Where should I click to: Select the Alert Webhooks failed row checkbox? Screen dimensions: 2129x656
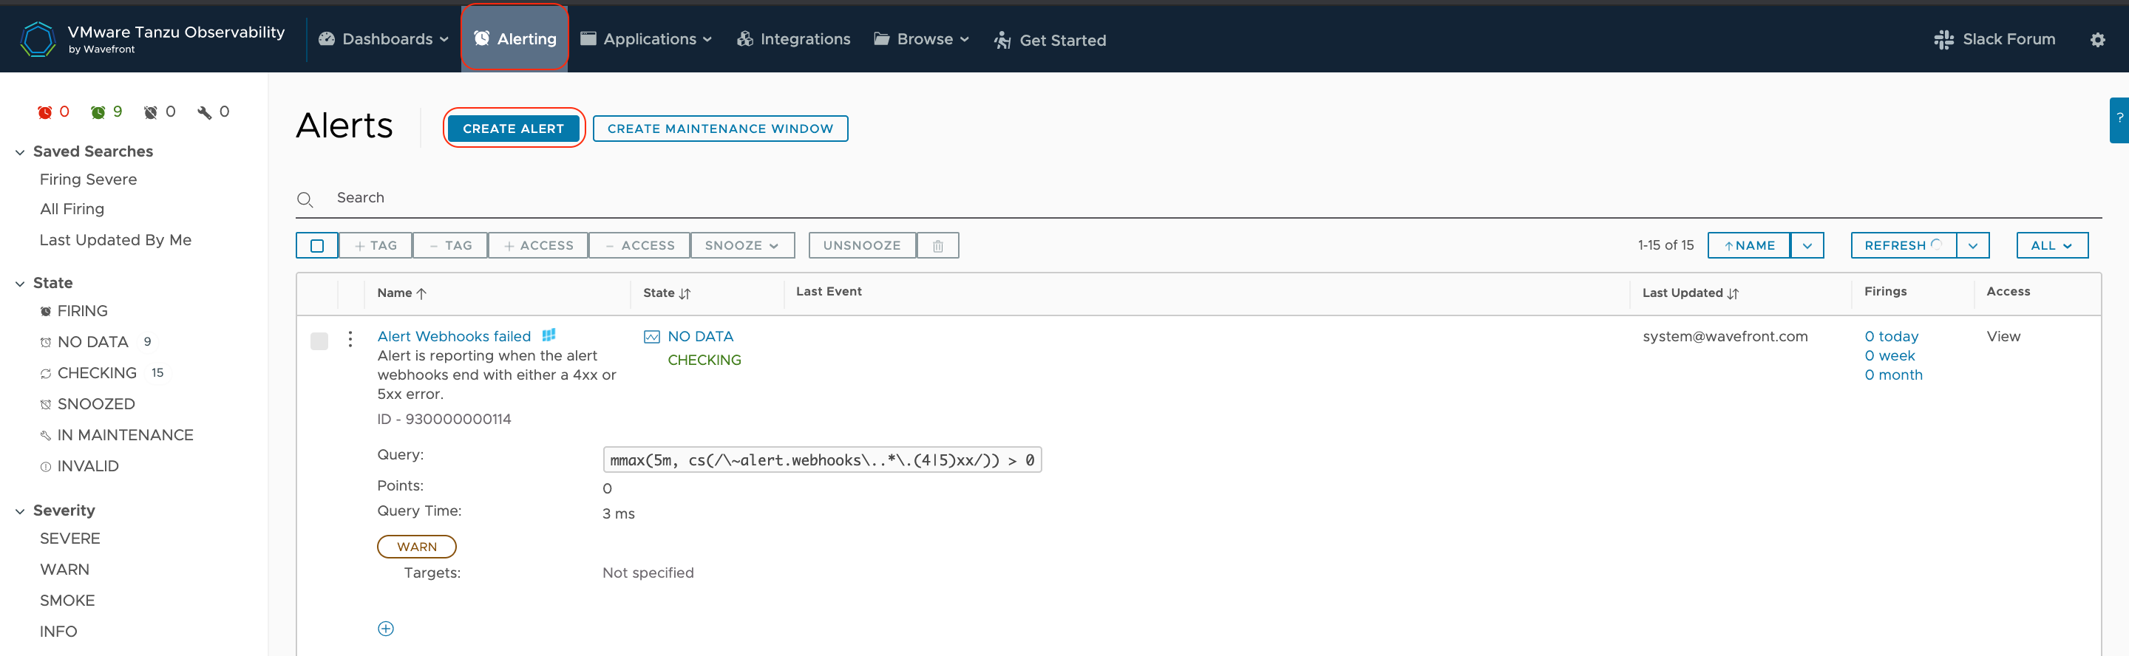pos(319,341)
